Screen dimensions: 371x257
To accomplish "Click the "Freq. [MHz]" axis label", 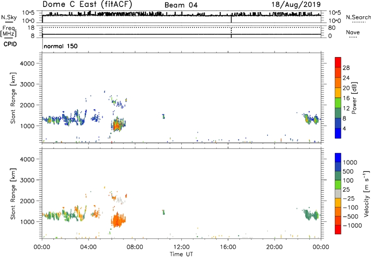I will click(x=8, y=32).
